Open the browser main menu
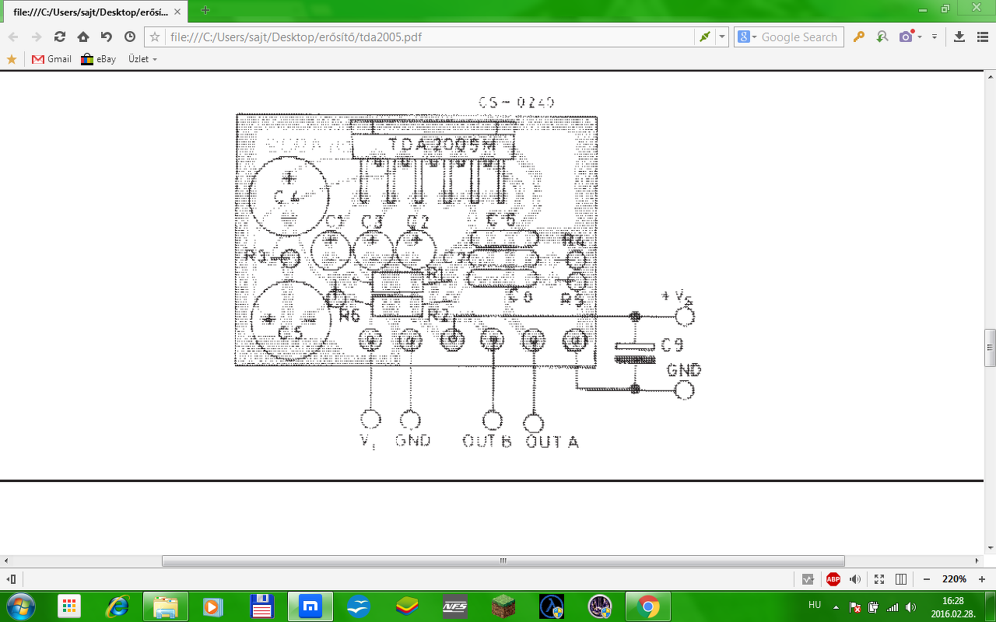This screenshot has height=622, width=996. click(982, 37)
